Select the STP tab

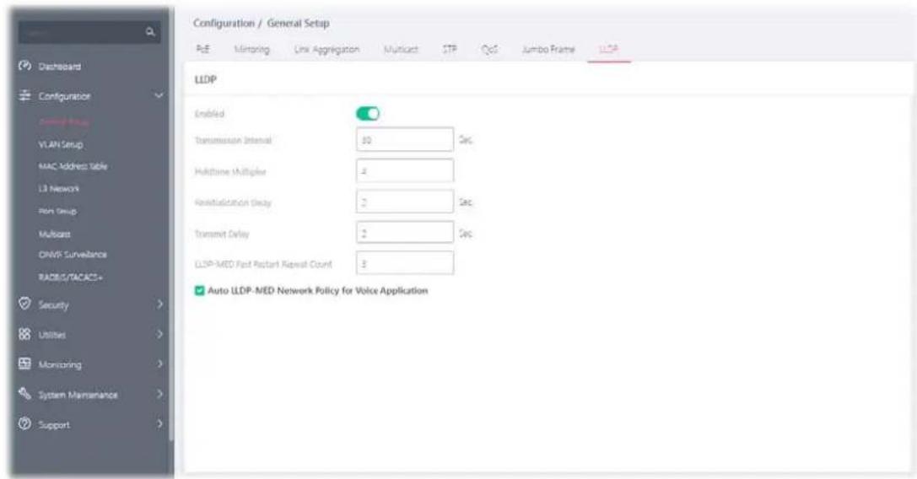pyautogui.click(x=449, y=50)
